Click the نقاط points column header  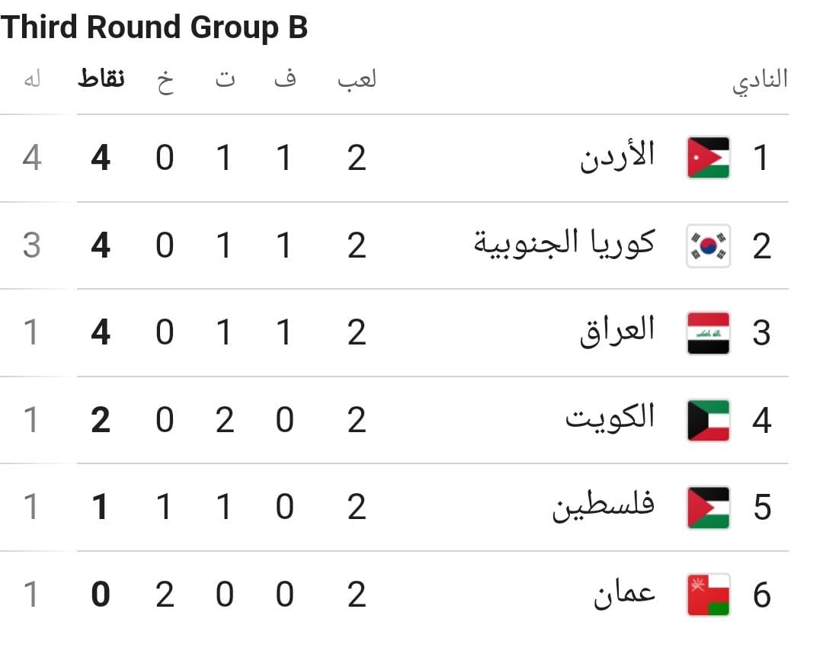tap(101, 79)
